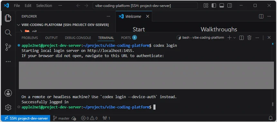Open the Source Control view

pyautogui.click(x=8, y=47)
